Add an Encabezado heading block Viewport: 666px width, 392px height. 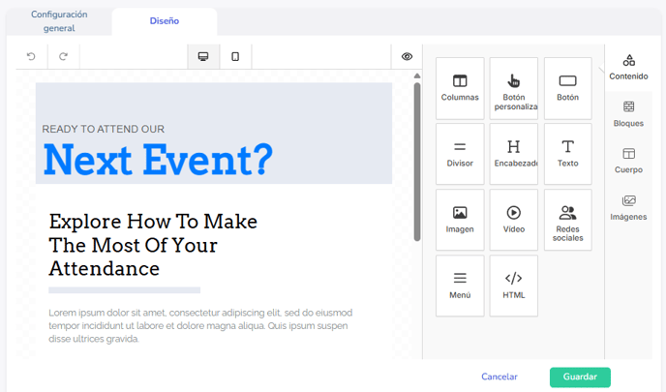[514, 154]
